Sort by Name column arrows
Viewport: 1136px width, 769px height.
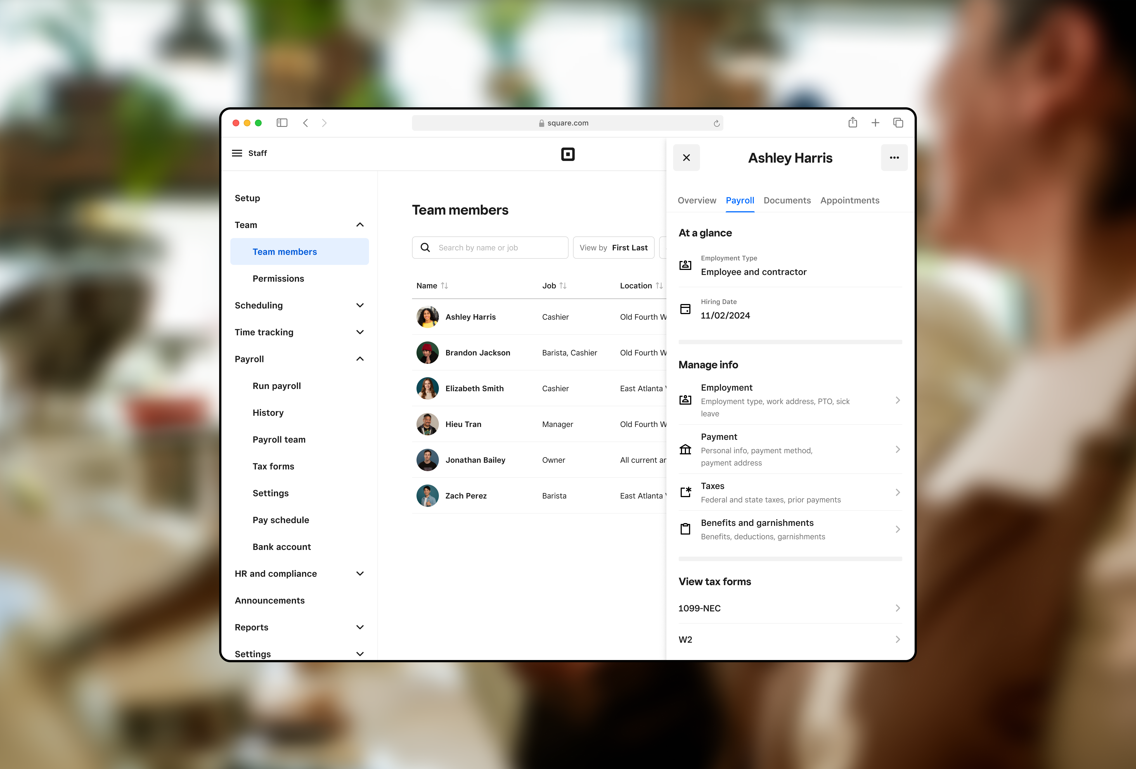[444, 286]
